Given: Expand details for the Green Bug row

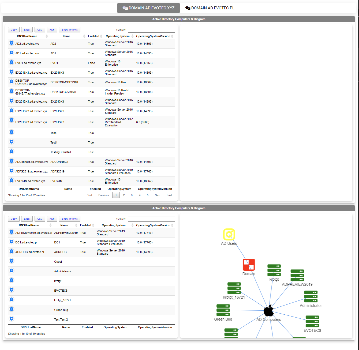Looking at the screenshot, I should [11, 309].
